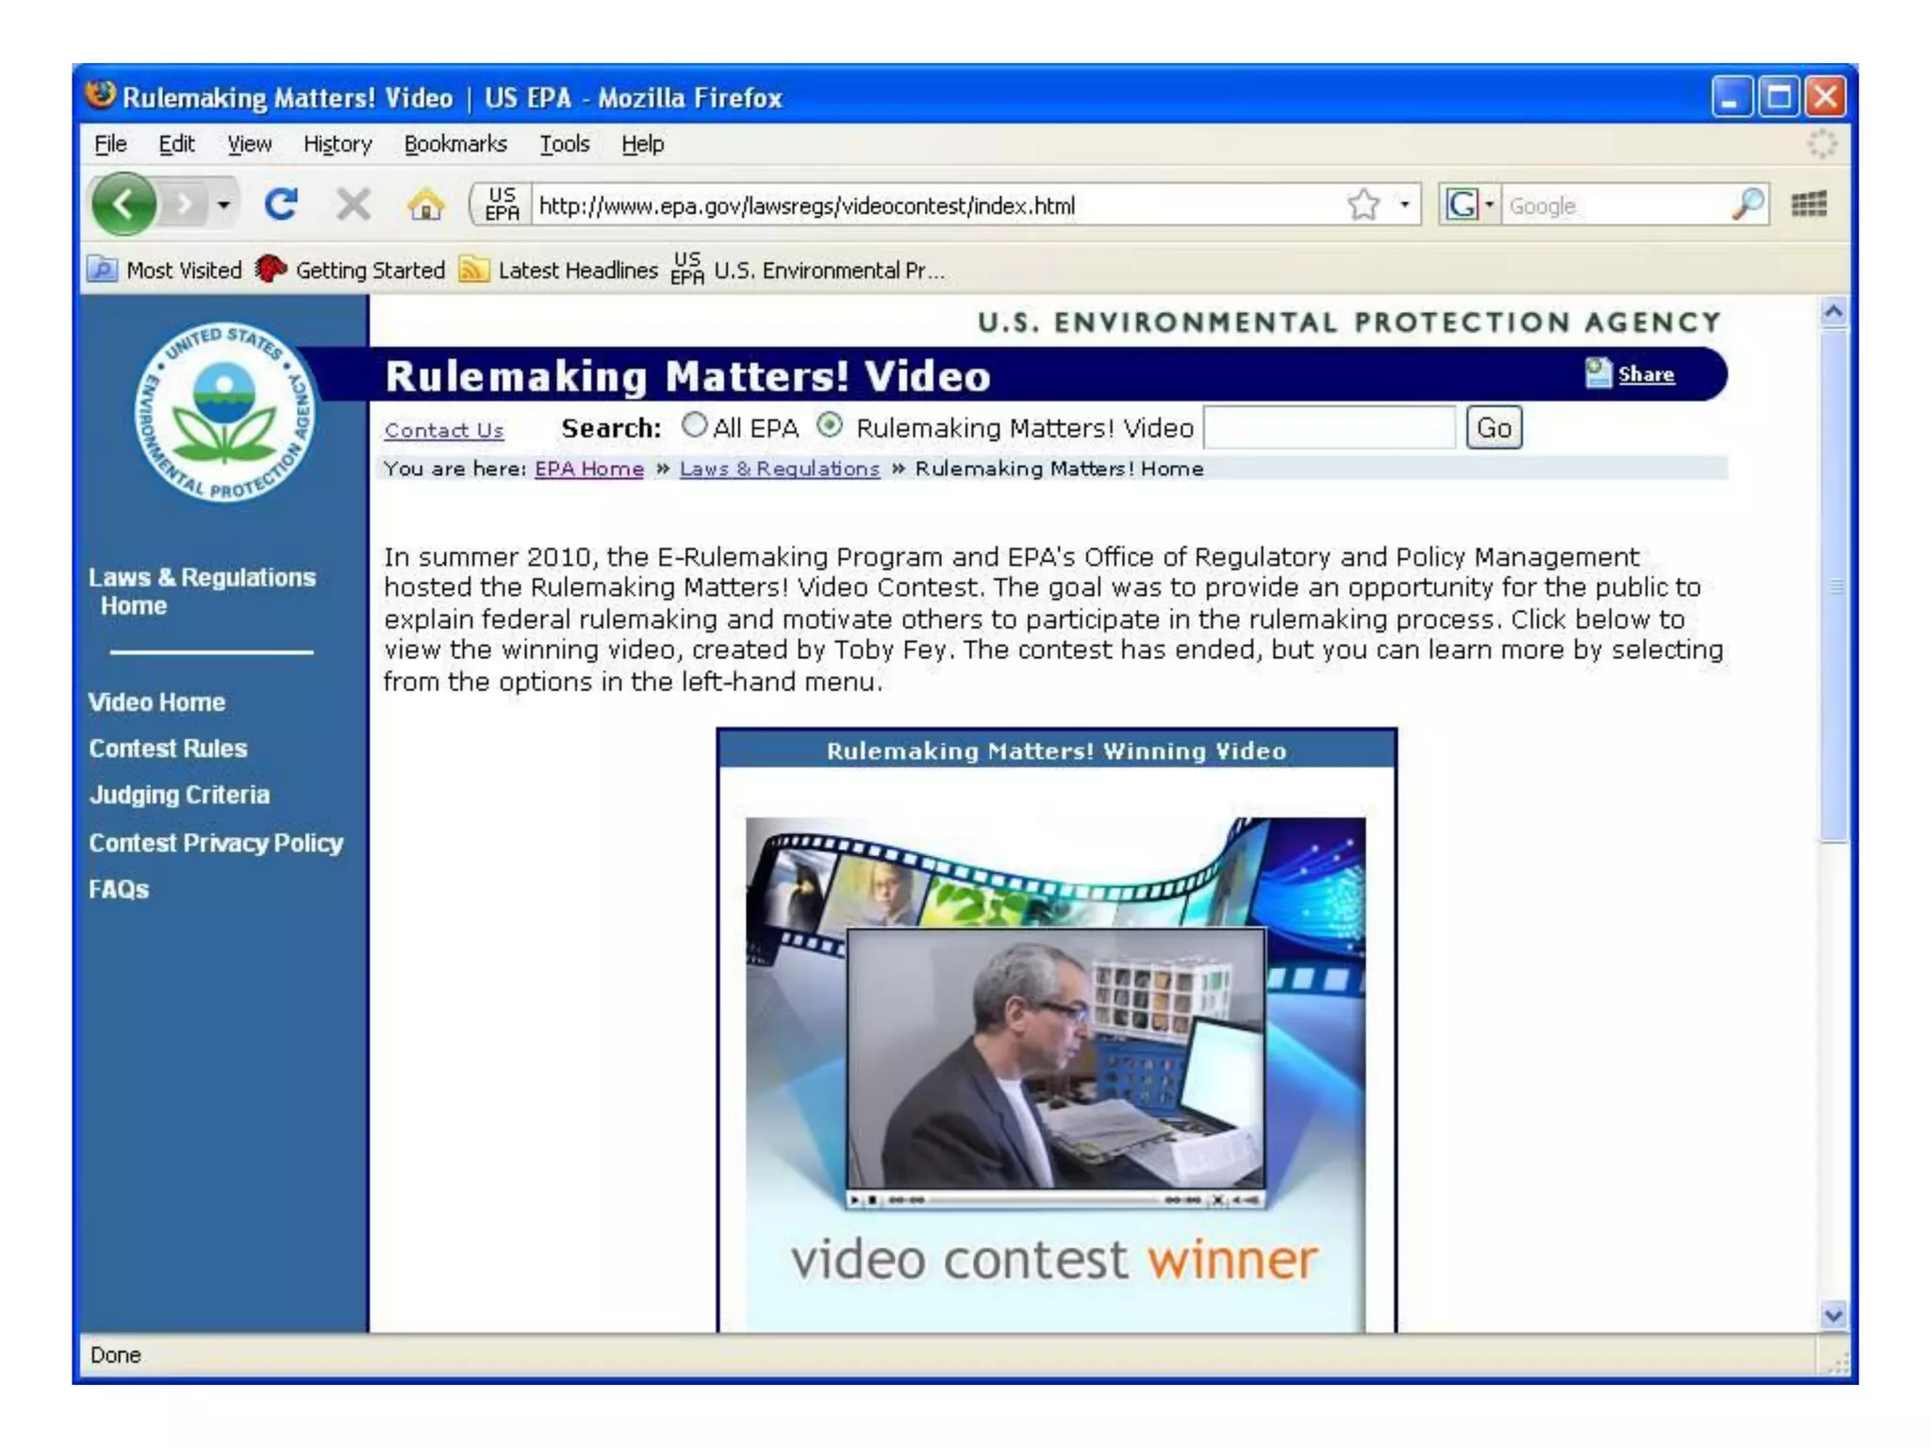The width and height of the screenshot is (1931, 1448).
Task: Open the Latest Headlines RSS feed bookmark
Action: (x=559, y=271)
